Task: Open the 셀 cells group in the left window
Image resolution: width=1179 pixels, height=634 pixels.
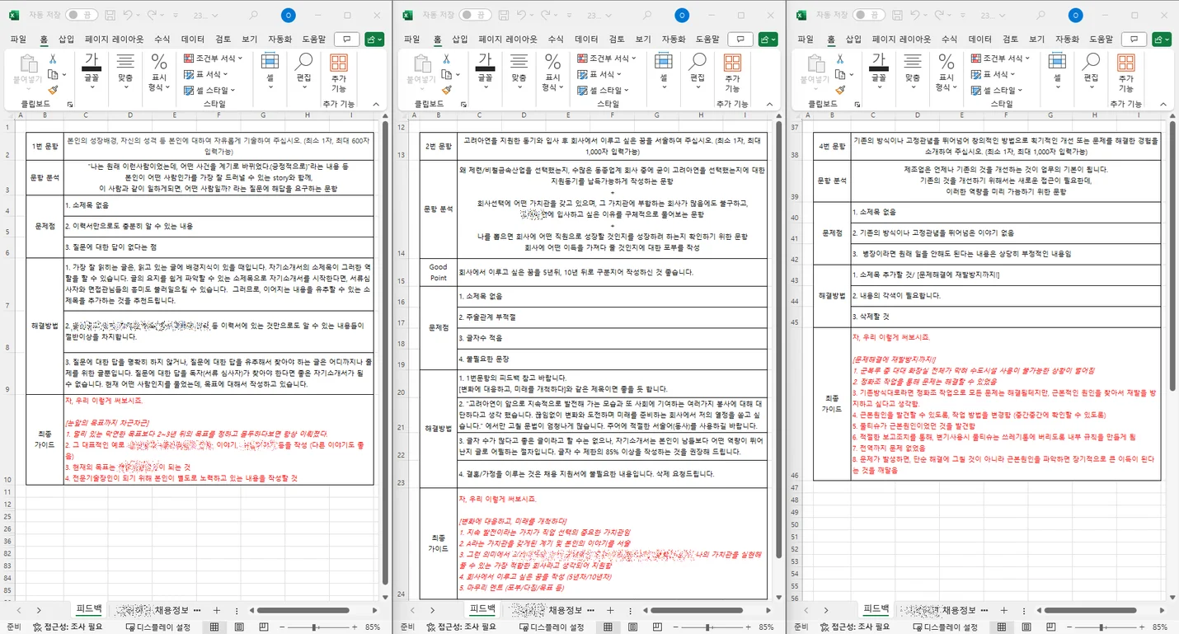Action: point(270,72)
